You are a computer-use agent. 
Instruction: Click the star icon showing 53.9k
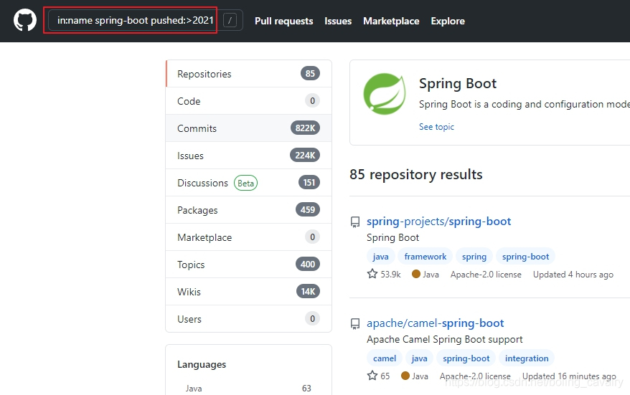372,274
